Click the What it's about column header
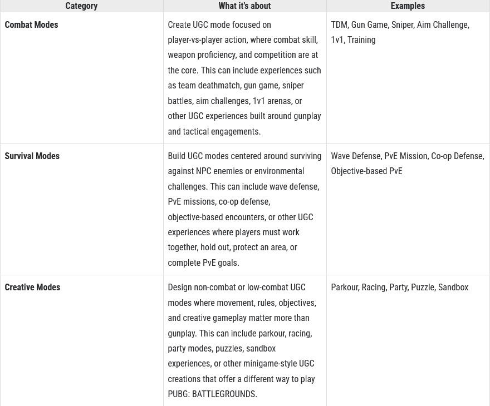The image size is (490, 406). (x=244, y=6)
